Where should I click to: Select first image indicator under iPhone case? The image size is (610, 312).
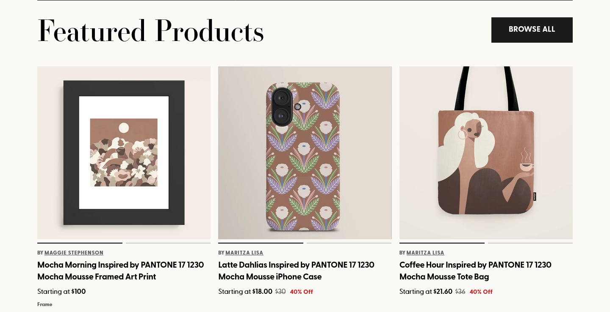click(261, 243)
